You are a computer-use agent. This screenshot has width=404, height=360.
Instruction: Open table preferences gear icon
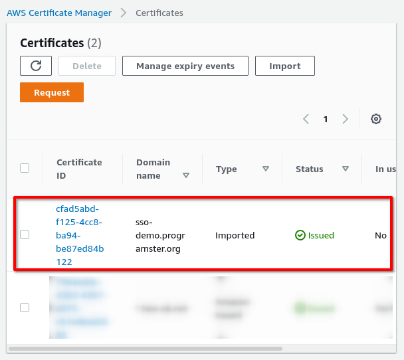coord(376,119)
